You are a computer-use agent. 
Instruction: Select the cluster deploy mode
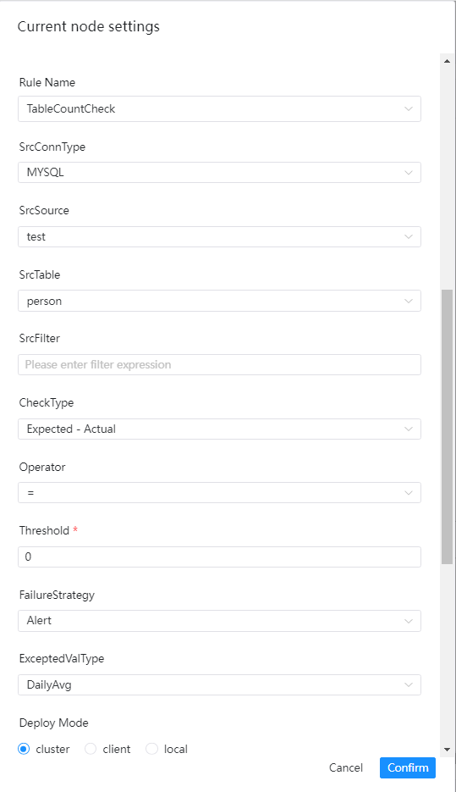click(24, 749)
